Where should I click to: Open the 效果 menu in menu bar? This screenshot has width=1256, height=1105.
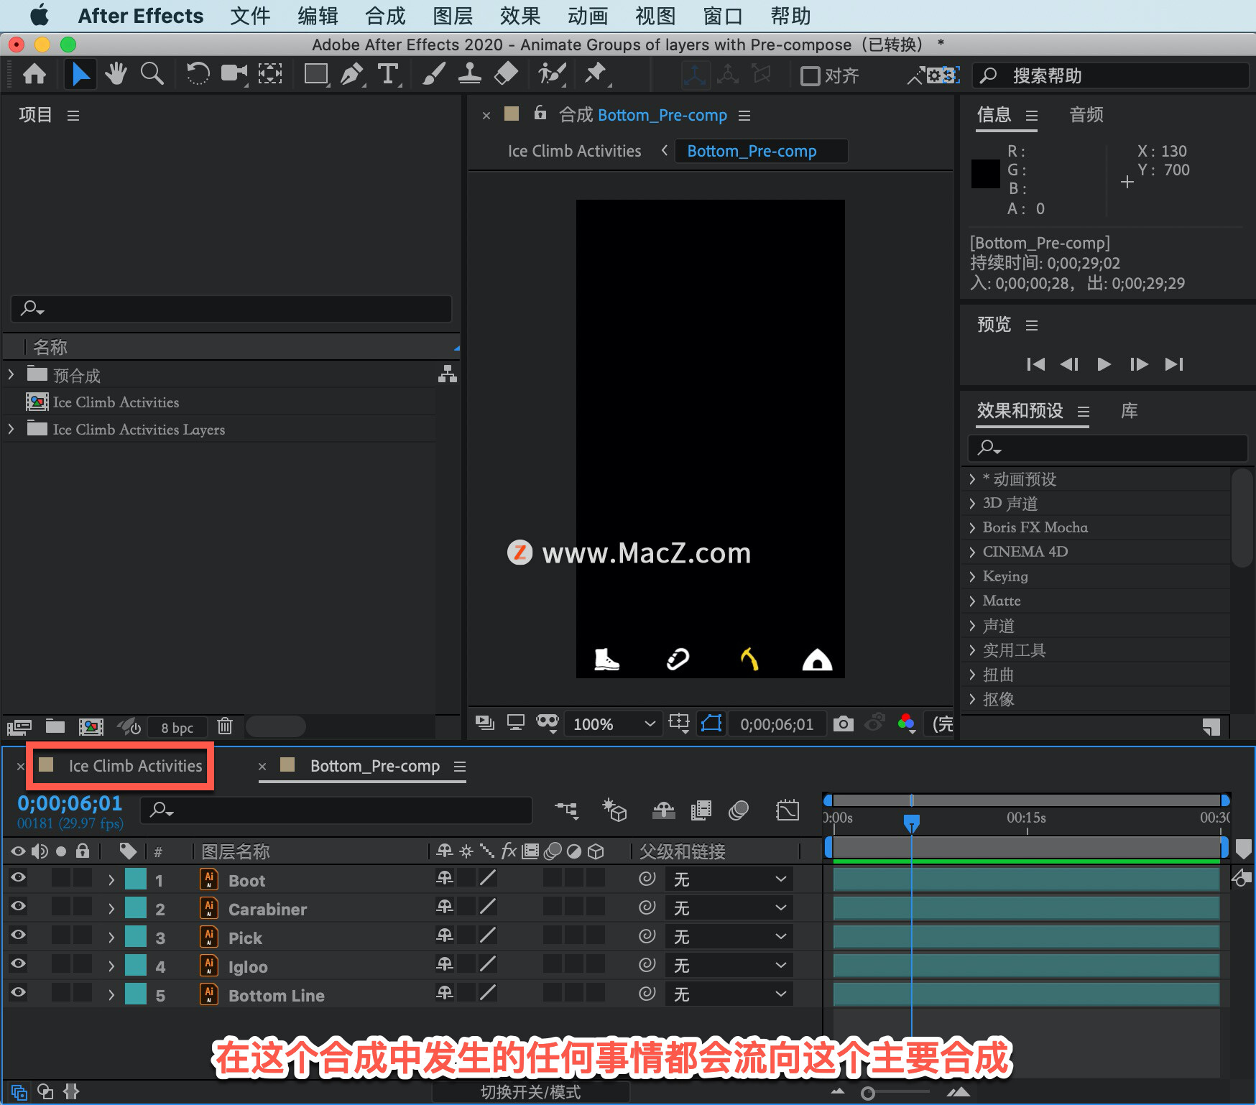(520, 16)
